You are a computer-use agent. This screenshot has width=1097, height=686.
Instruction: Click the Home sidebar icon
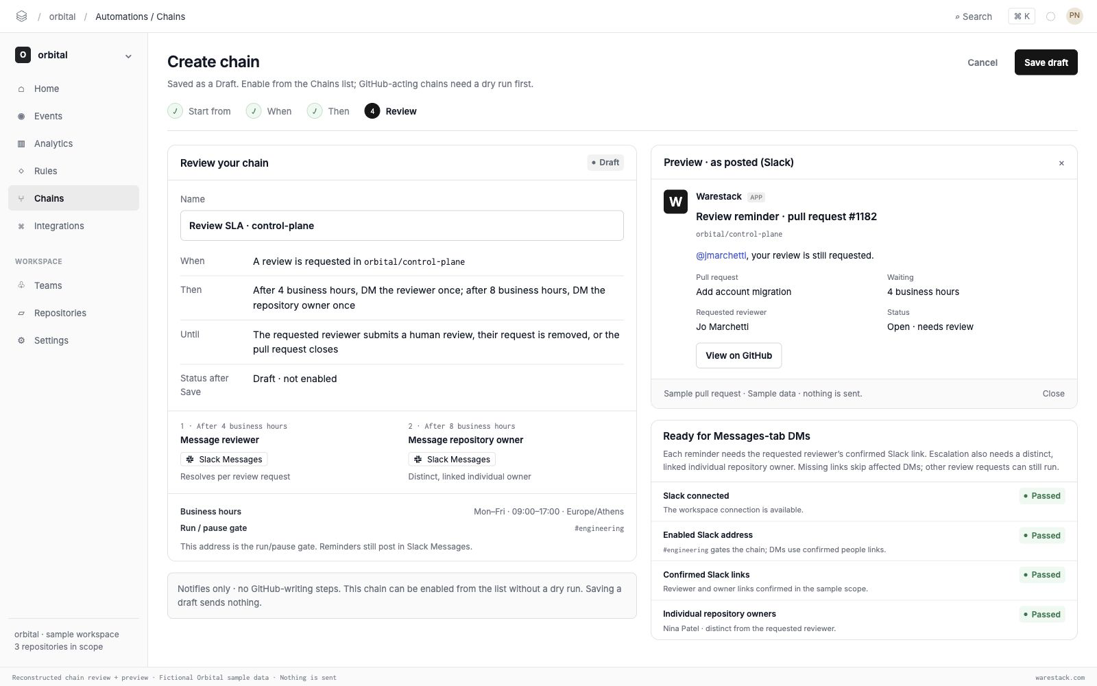tap(21, 89)
